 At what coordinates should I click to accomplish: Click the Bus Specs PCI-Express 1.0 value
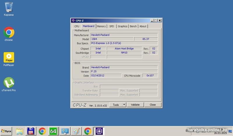124,43
